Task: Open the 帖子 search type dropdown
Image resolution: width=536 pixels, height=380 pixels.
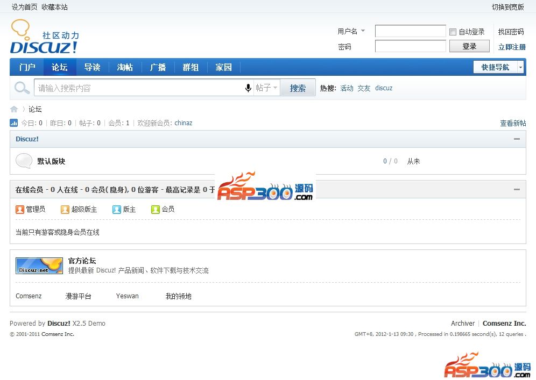Action: tap(267, 88)
